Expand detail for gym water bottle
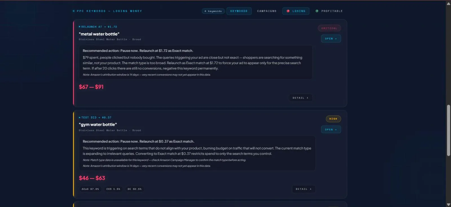451x207 pixels. (x=303, y=189)
